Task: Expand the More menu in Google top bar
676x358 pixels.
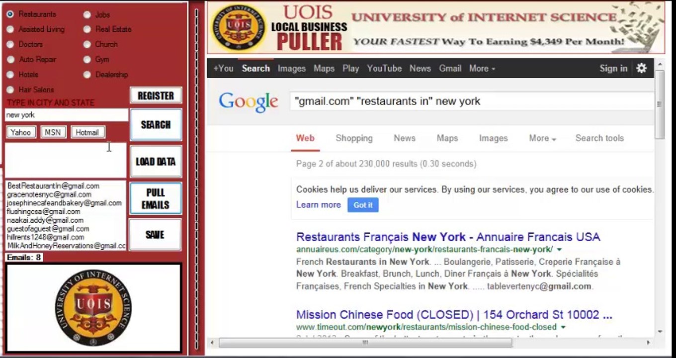Action: pos(482,69)
